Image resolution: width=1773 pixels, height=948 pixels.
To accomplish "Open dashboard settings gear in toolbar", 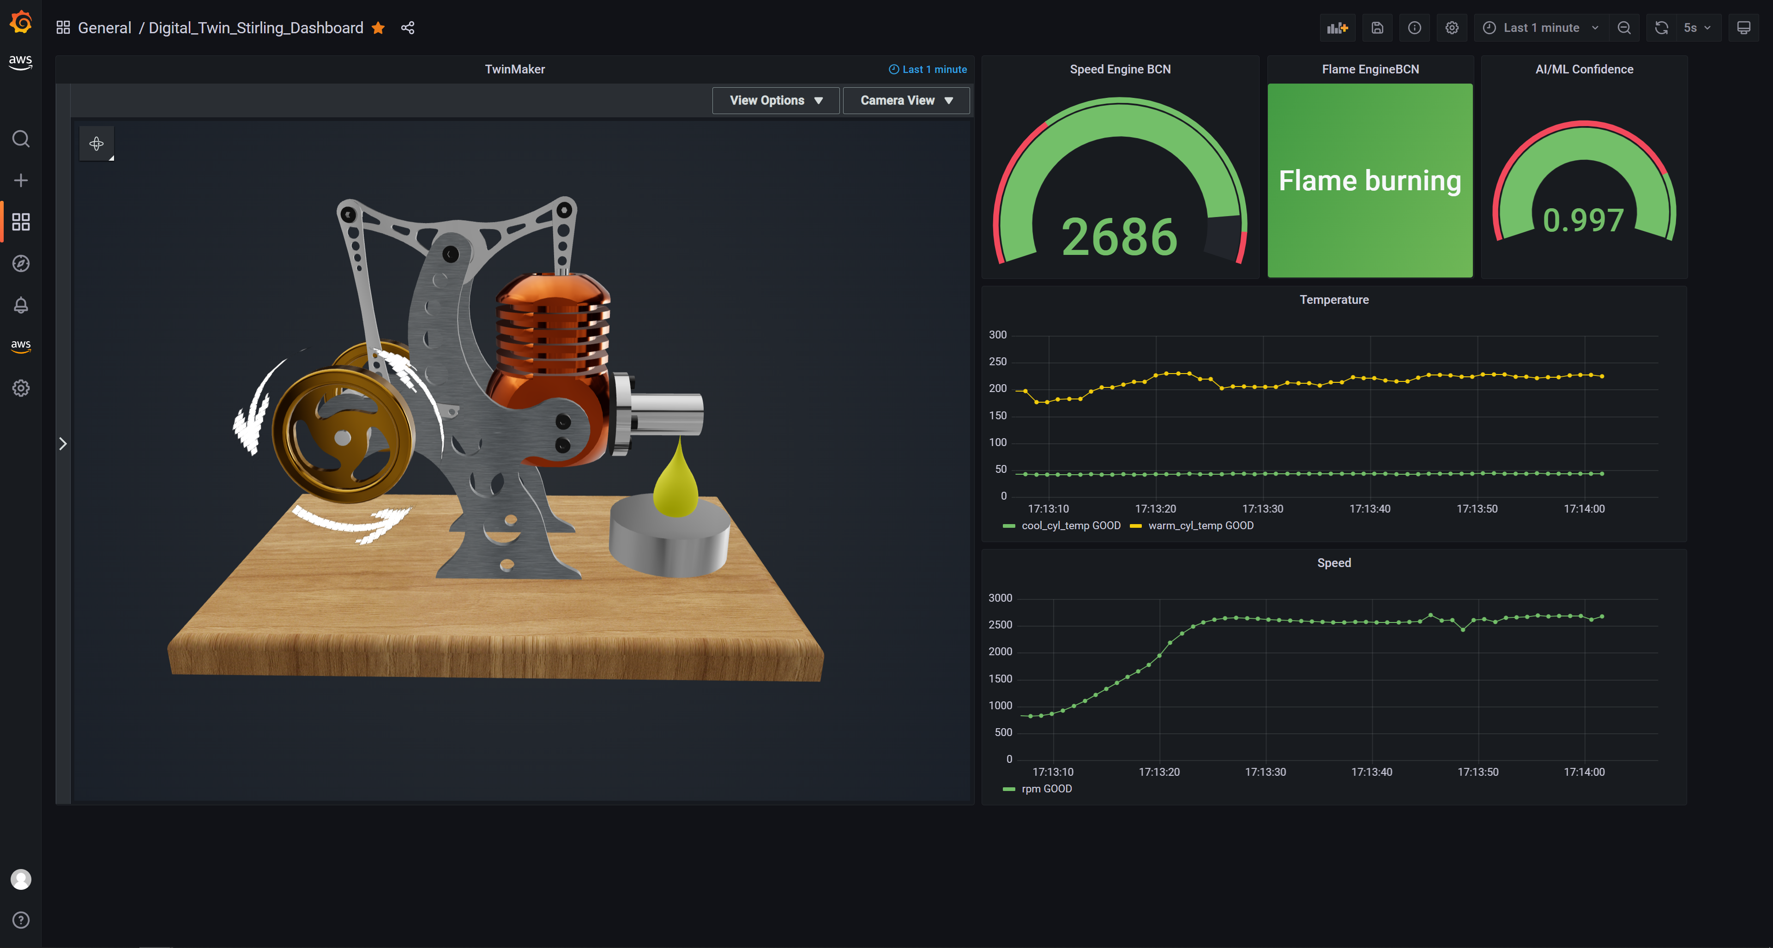I will (x=1452, y=28).
